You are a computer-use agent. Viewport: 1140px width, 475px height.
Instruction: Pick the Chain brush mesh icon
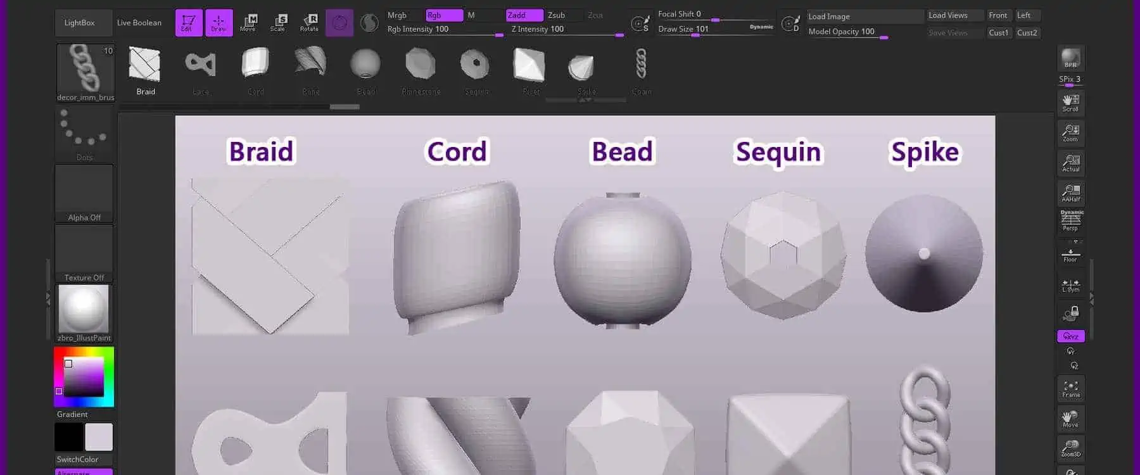point(641,68)
